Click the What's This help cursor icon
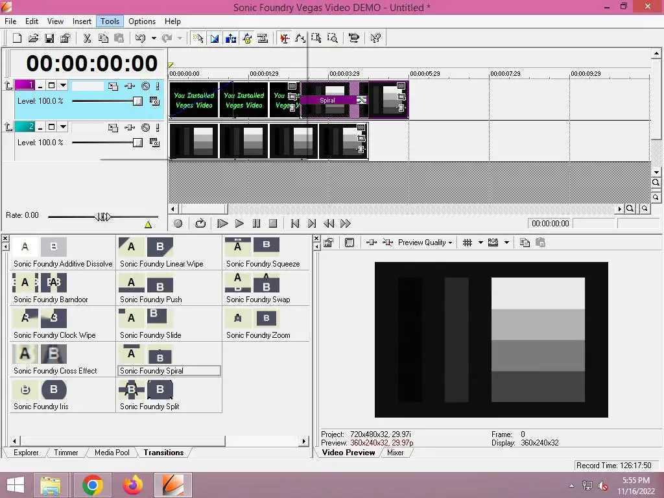Image resolution: width=664 pixels, height=498 pixels. pyautogui.click(x=375, y=38)
